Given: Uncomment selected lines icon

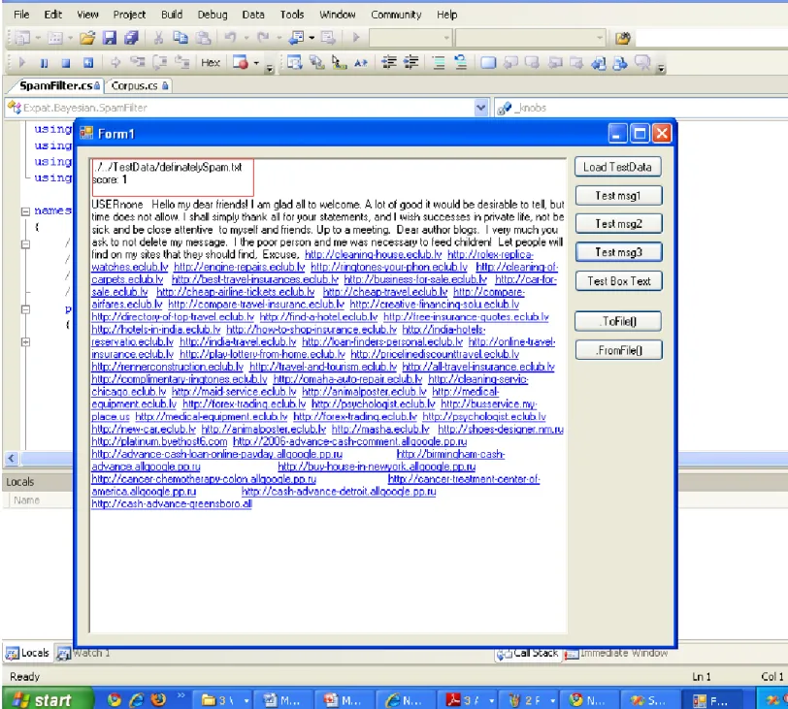Looking at the screenshot, I should coord(460,63).
